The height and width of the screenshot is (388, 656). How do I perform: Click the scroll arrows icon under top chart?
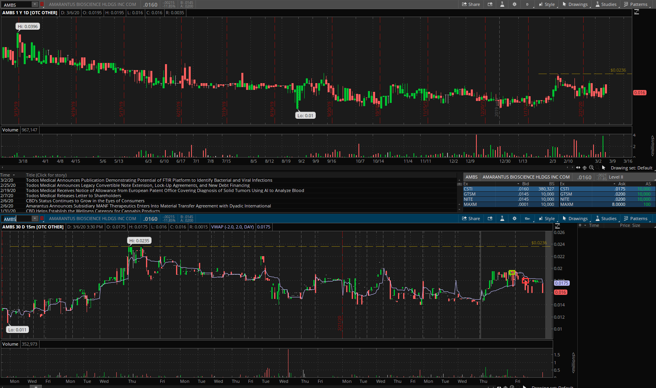(578, 168)
